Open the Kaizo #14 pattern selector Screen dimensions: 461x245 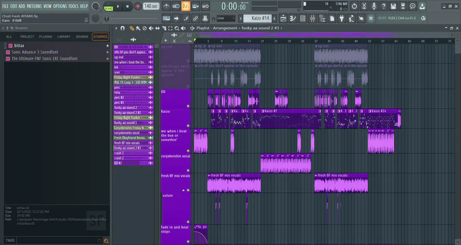point(258,18)
